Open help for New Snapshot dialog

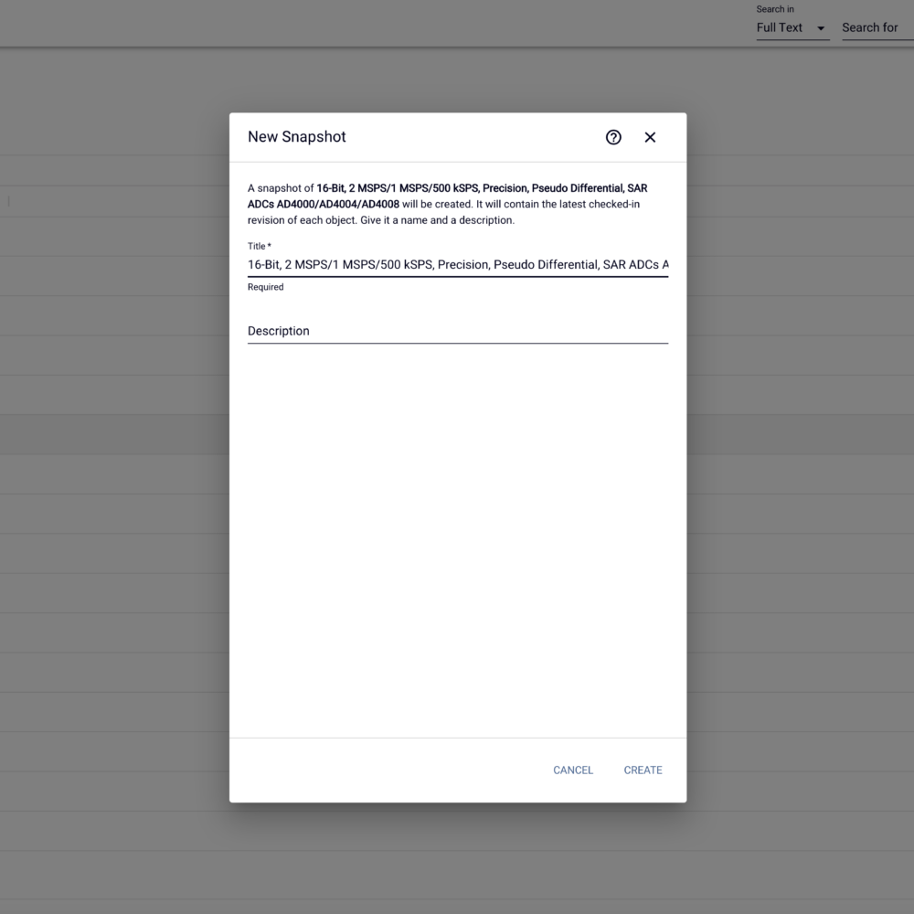click(x=613, y=137)
